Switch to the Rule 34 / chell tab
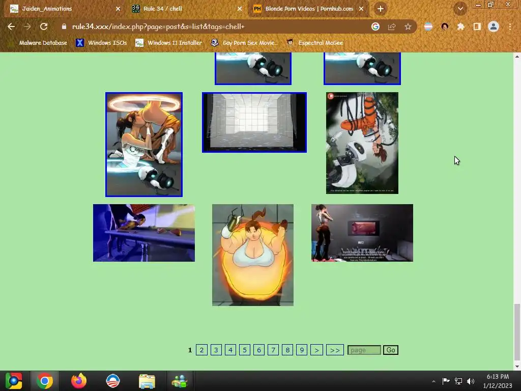 point(186,9)
